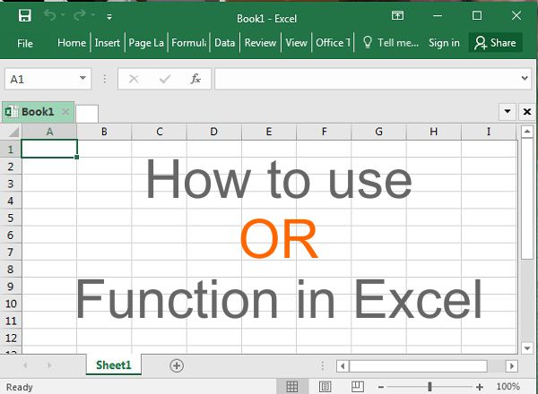Click the zoom slider handle
The image size is (538, 394).
430,387
